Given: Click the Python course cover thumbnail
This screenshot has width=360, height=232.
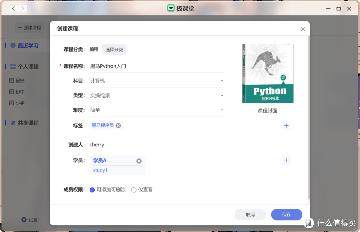Looking at the screenshot, I should coord(267,73).
